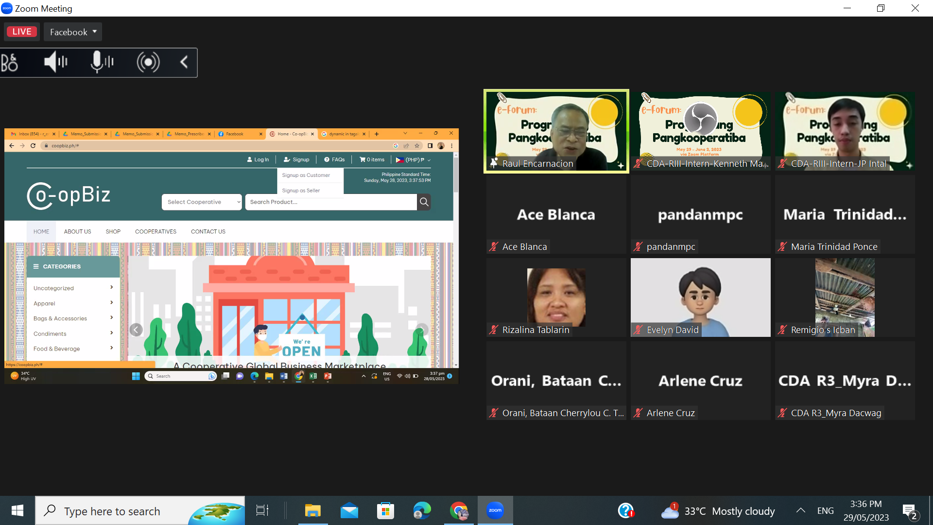Open the 0 items shopping cart

[372, 159]
